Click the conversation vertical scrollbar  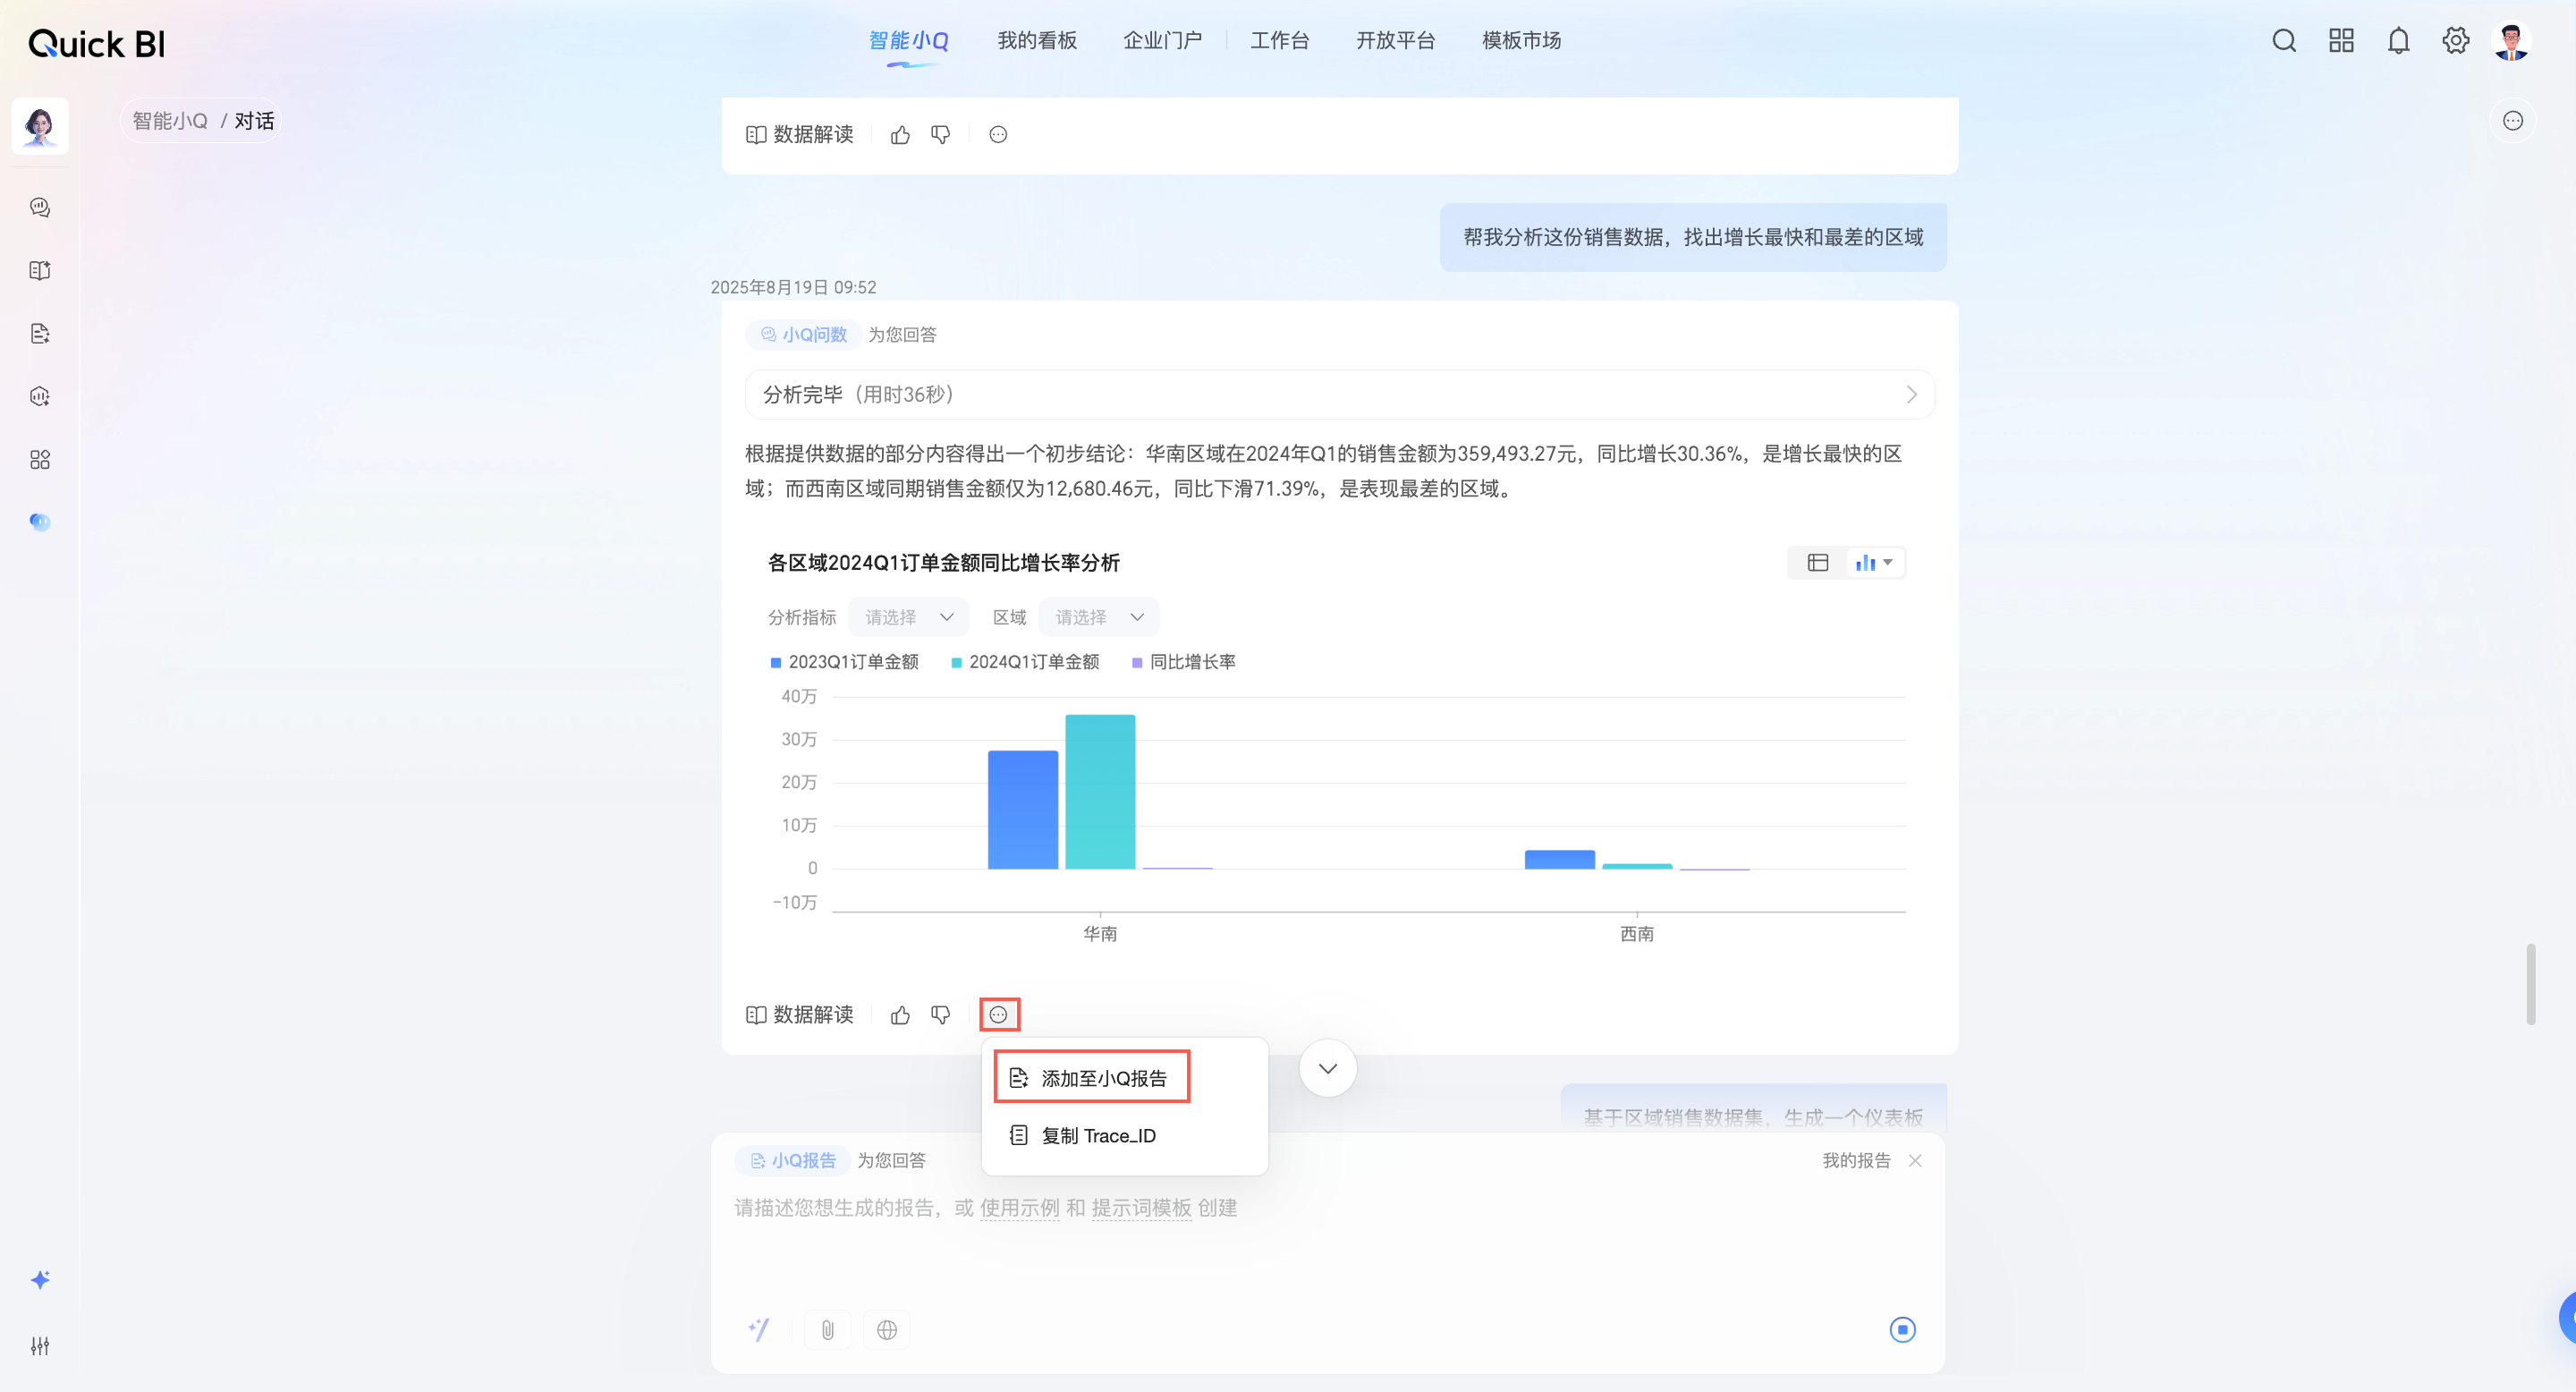coord(2530,983)
